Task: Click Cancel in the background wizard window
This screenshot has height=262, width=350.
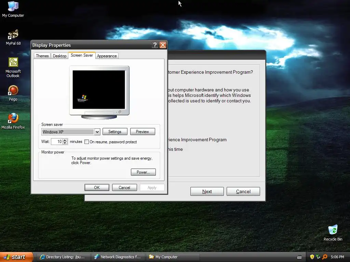Action: tap(243, 191)
